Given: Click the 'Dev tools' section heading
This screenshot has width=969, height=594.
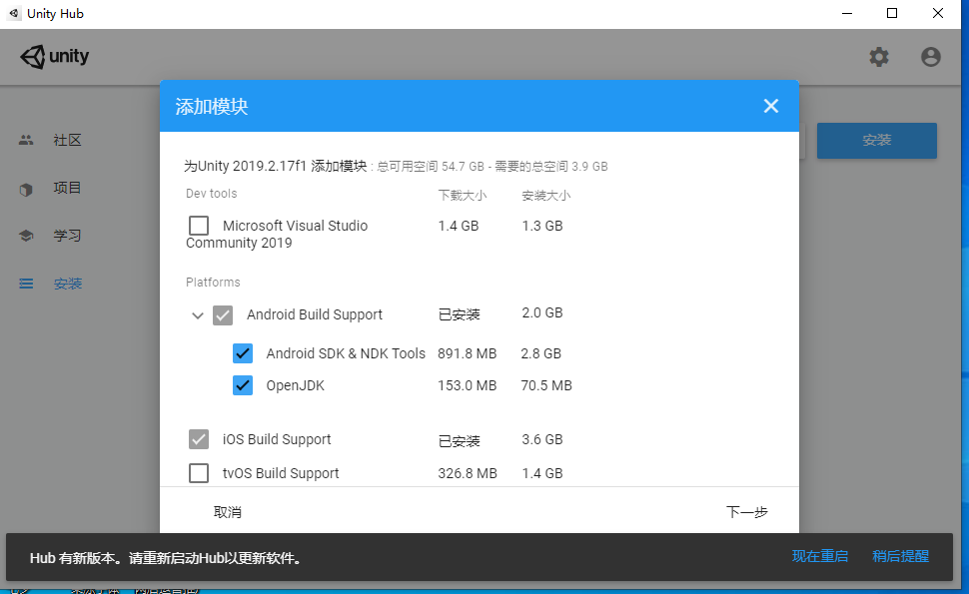Looking at the screenshot, I should (x=212, y=194).
